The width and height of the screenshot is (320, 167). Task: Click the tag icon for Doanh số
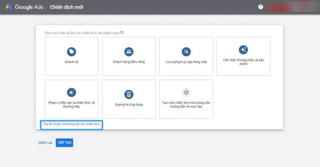point(72,52)
